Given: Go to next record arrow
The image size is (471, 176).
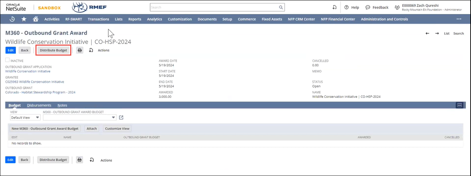Looking at the screenshot, I should click(437, 33).
